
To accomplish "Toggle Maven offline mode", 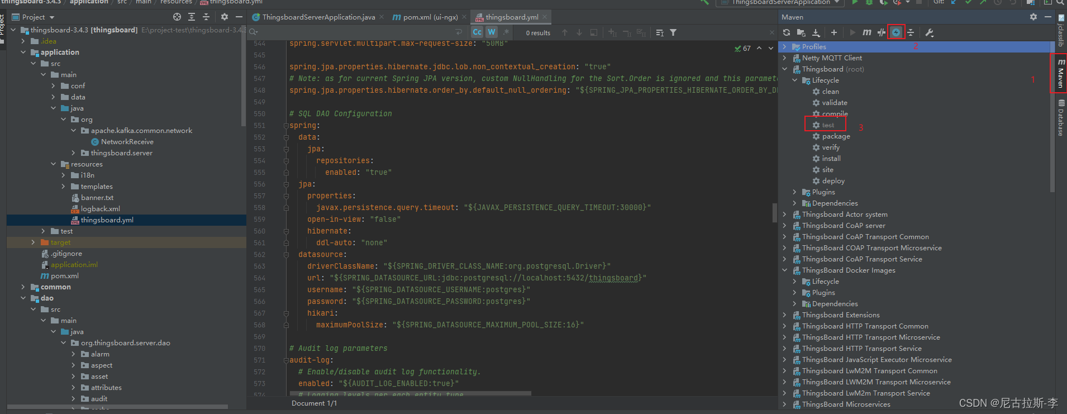I will (881, 32).
